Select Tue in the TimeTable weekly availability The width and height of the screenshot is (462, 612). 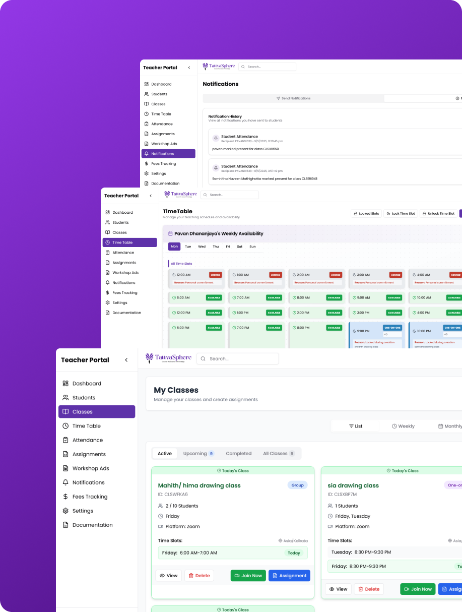point(188,247)
